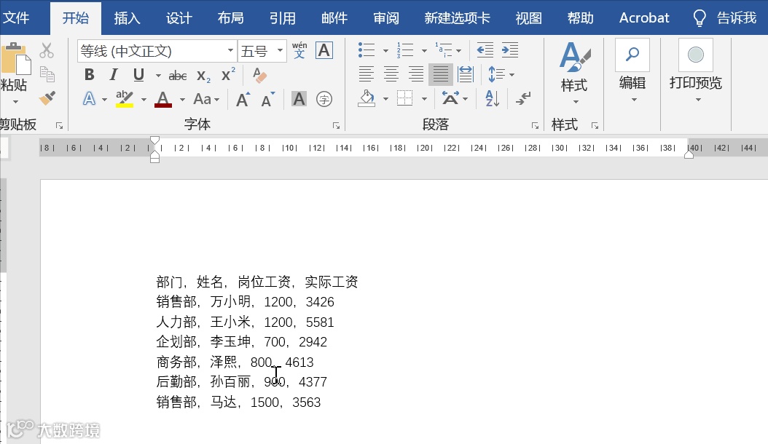
Task: Apply yellow highlight color
Action: pyautogui.click(x=125, y=100)
